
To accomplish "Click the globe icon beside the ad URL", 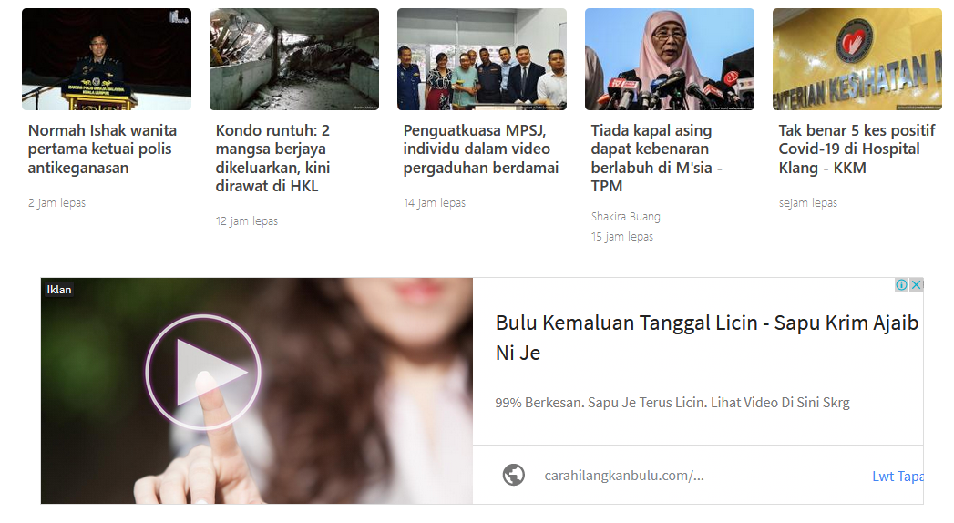I will click(514, 475).
